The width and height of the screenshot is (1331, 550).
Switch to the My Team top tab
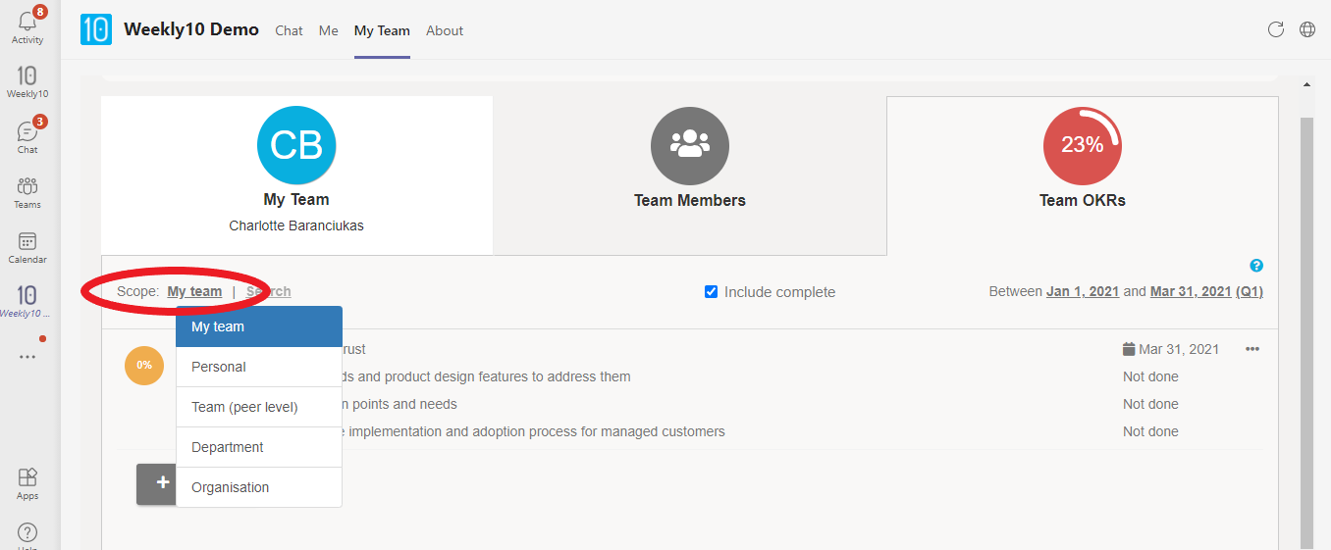point(382,30)
